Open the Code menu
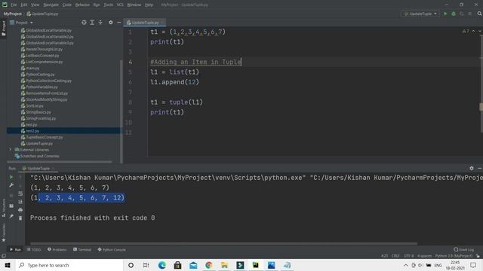483x271 pixels. coord(67,5)
